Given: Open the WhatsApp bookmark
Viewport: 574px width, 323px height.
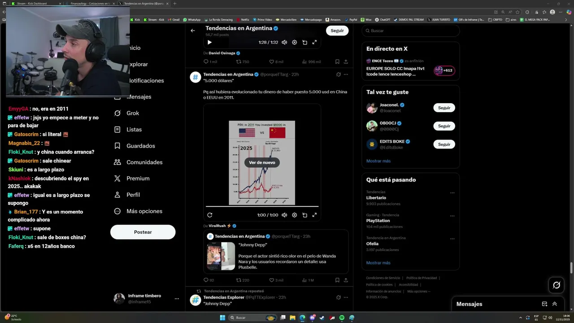Looking at the screenshot, I should pyautogui.click(x=191, y=20).
